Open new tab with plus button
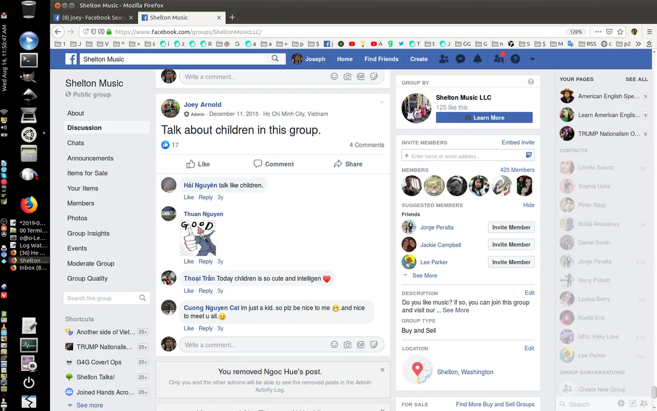The image size is (657, 411). coord(232,17)
